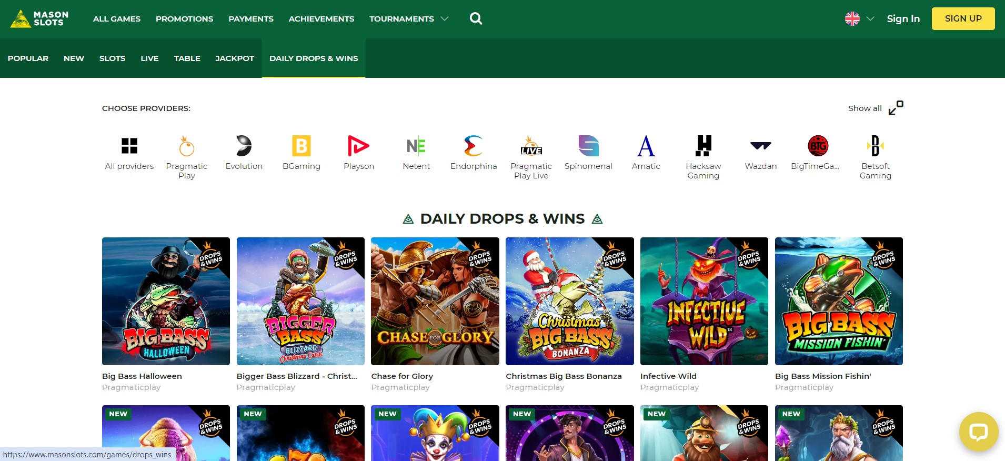Filter by Amatic provider icon
Image resolution: width=1005 pixels, height=461 pixels.
[646, 146]
